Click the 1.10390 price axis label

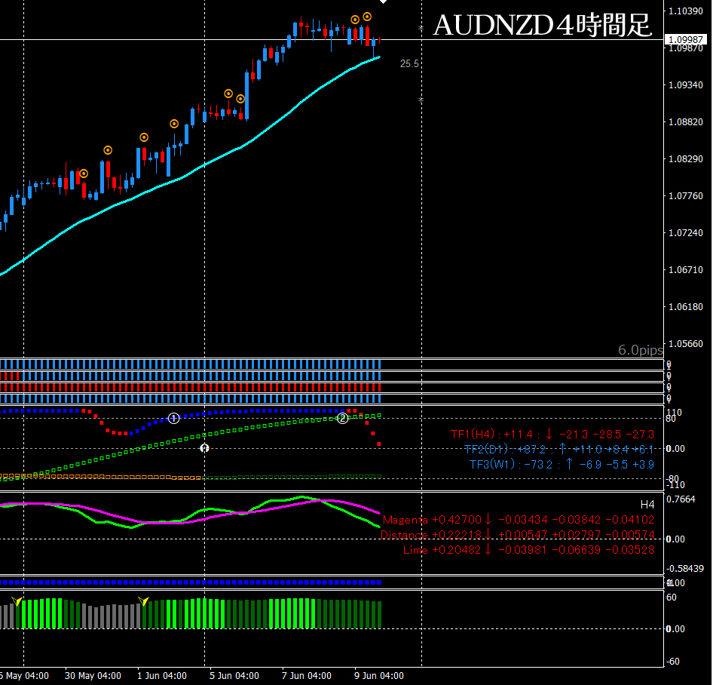point(686,11)
